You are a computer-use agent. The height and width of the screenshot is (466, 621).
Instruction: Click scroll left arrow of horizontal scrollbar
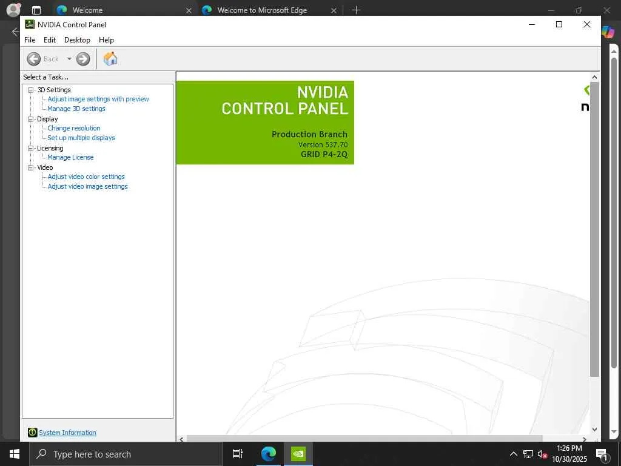(181, 439)
